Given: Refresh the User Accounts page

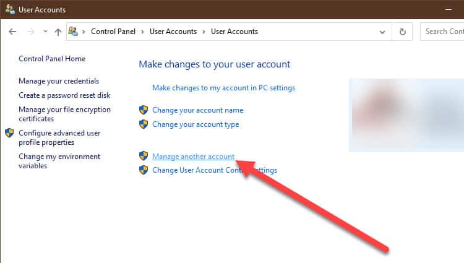Looking at the screenshot, I should (403, 32).
